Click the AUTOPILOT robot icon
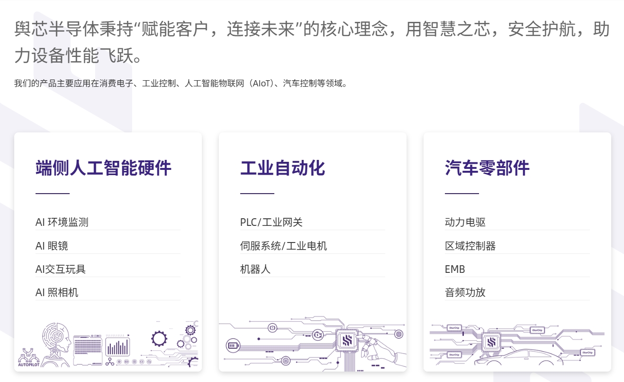This screenshot has height=382, width=624. pos(29,357)
